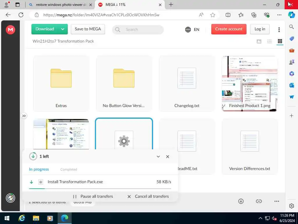298x224 pixels.
Task: Click the download progress bar
Action: pos(100,189)
